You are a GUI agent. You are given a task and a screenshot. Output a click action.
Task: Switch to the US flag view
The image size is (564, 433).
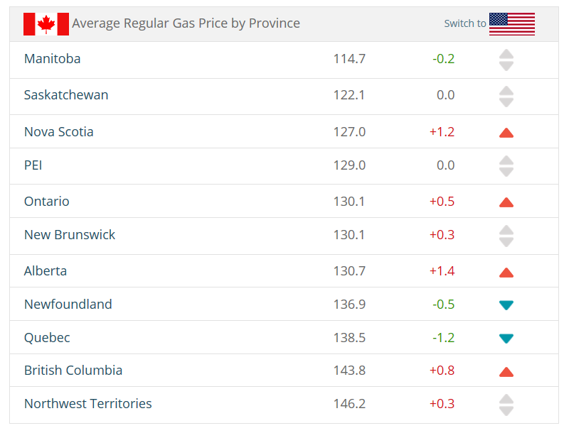511,23
